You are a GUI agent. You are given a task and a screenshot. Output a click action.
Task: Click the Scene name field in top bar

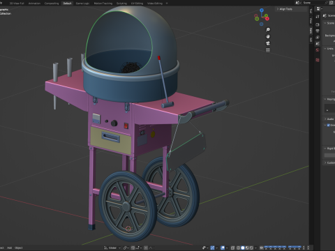point(314,3)
